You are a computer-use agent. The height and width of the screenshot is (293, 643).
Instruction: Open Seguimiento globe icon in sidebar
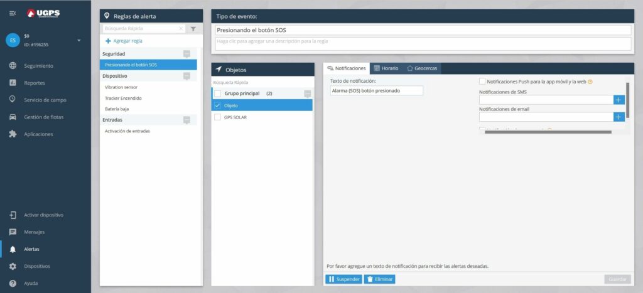coord(13,66)
